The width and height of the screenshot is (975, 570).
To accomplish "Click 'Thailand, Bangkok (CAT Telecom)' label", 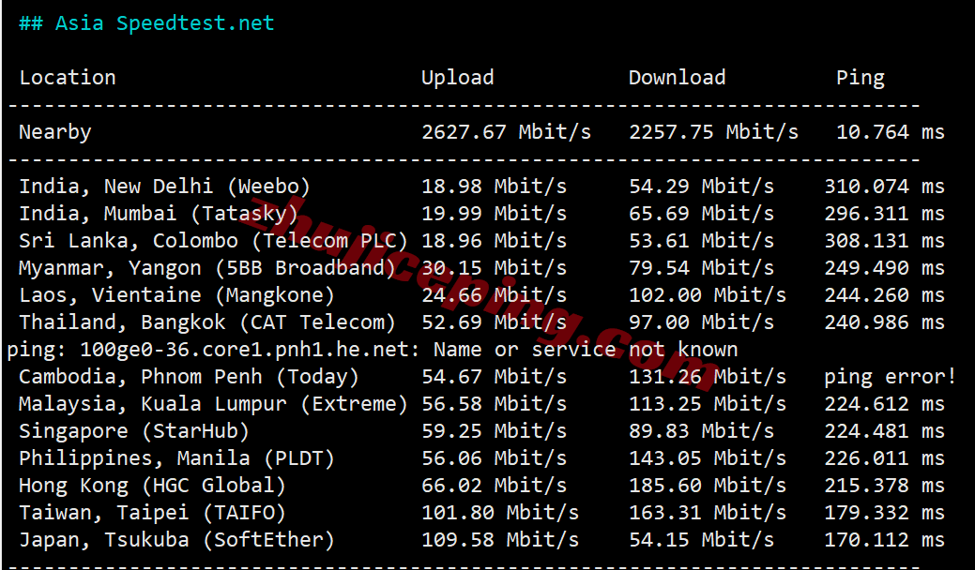I will click(x=207, y=322).
